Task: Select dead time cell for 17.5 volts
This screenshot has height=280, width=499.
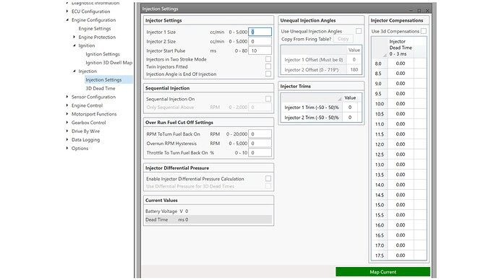Action: tap(401, 255)
